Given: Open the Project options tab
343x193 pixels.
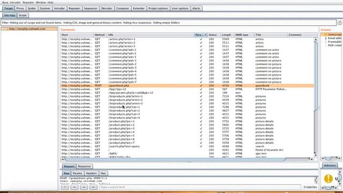Looking at the screenshot, I should pos(158,9).
